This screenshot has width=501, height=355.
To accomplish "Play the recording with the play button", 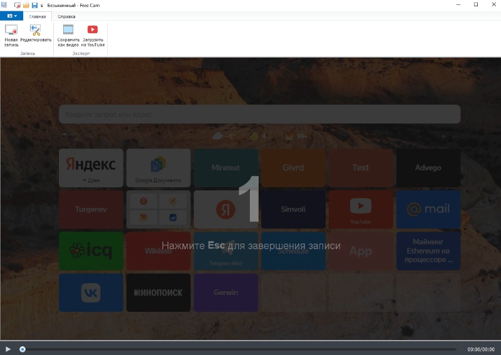I will pos(8,349).
